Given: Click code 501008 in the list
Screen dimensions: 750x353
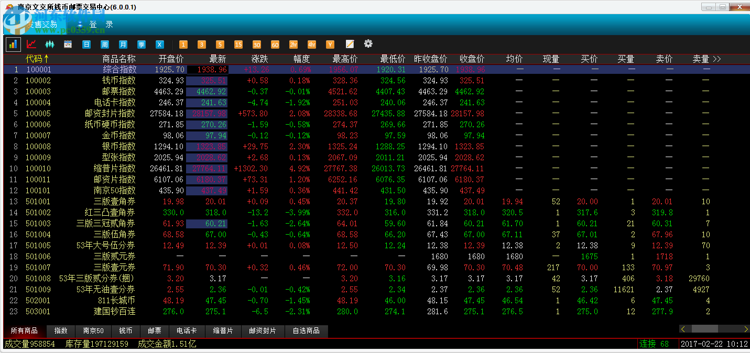Looking at the screenshot, I should point(38,279).
